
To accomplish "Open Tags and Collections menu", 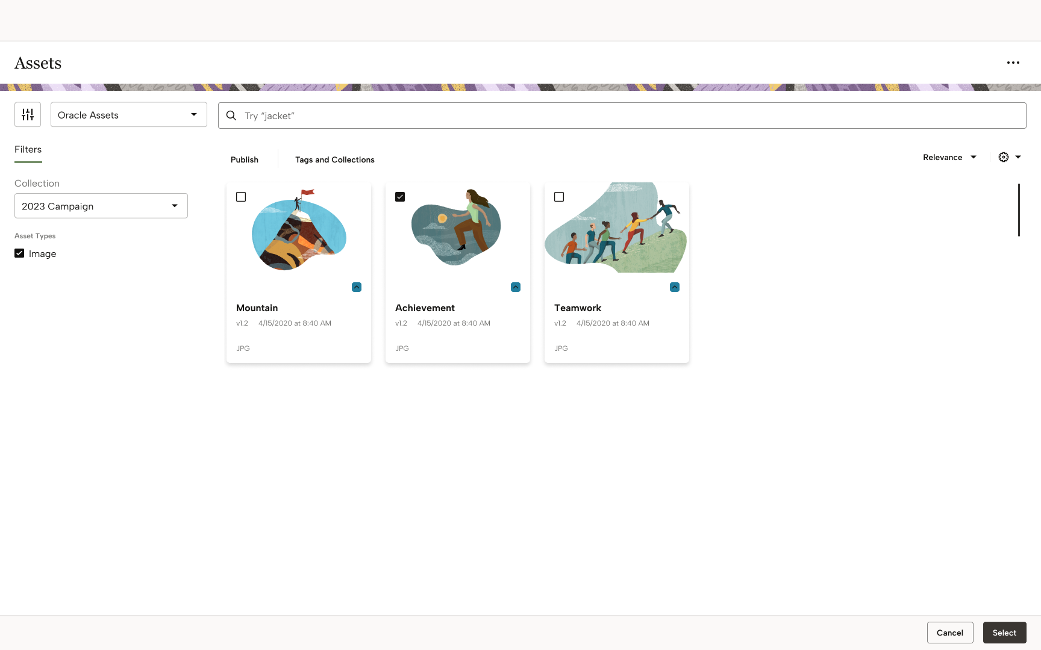I will point(335,159).
